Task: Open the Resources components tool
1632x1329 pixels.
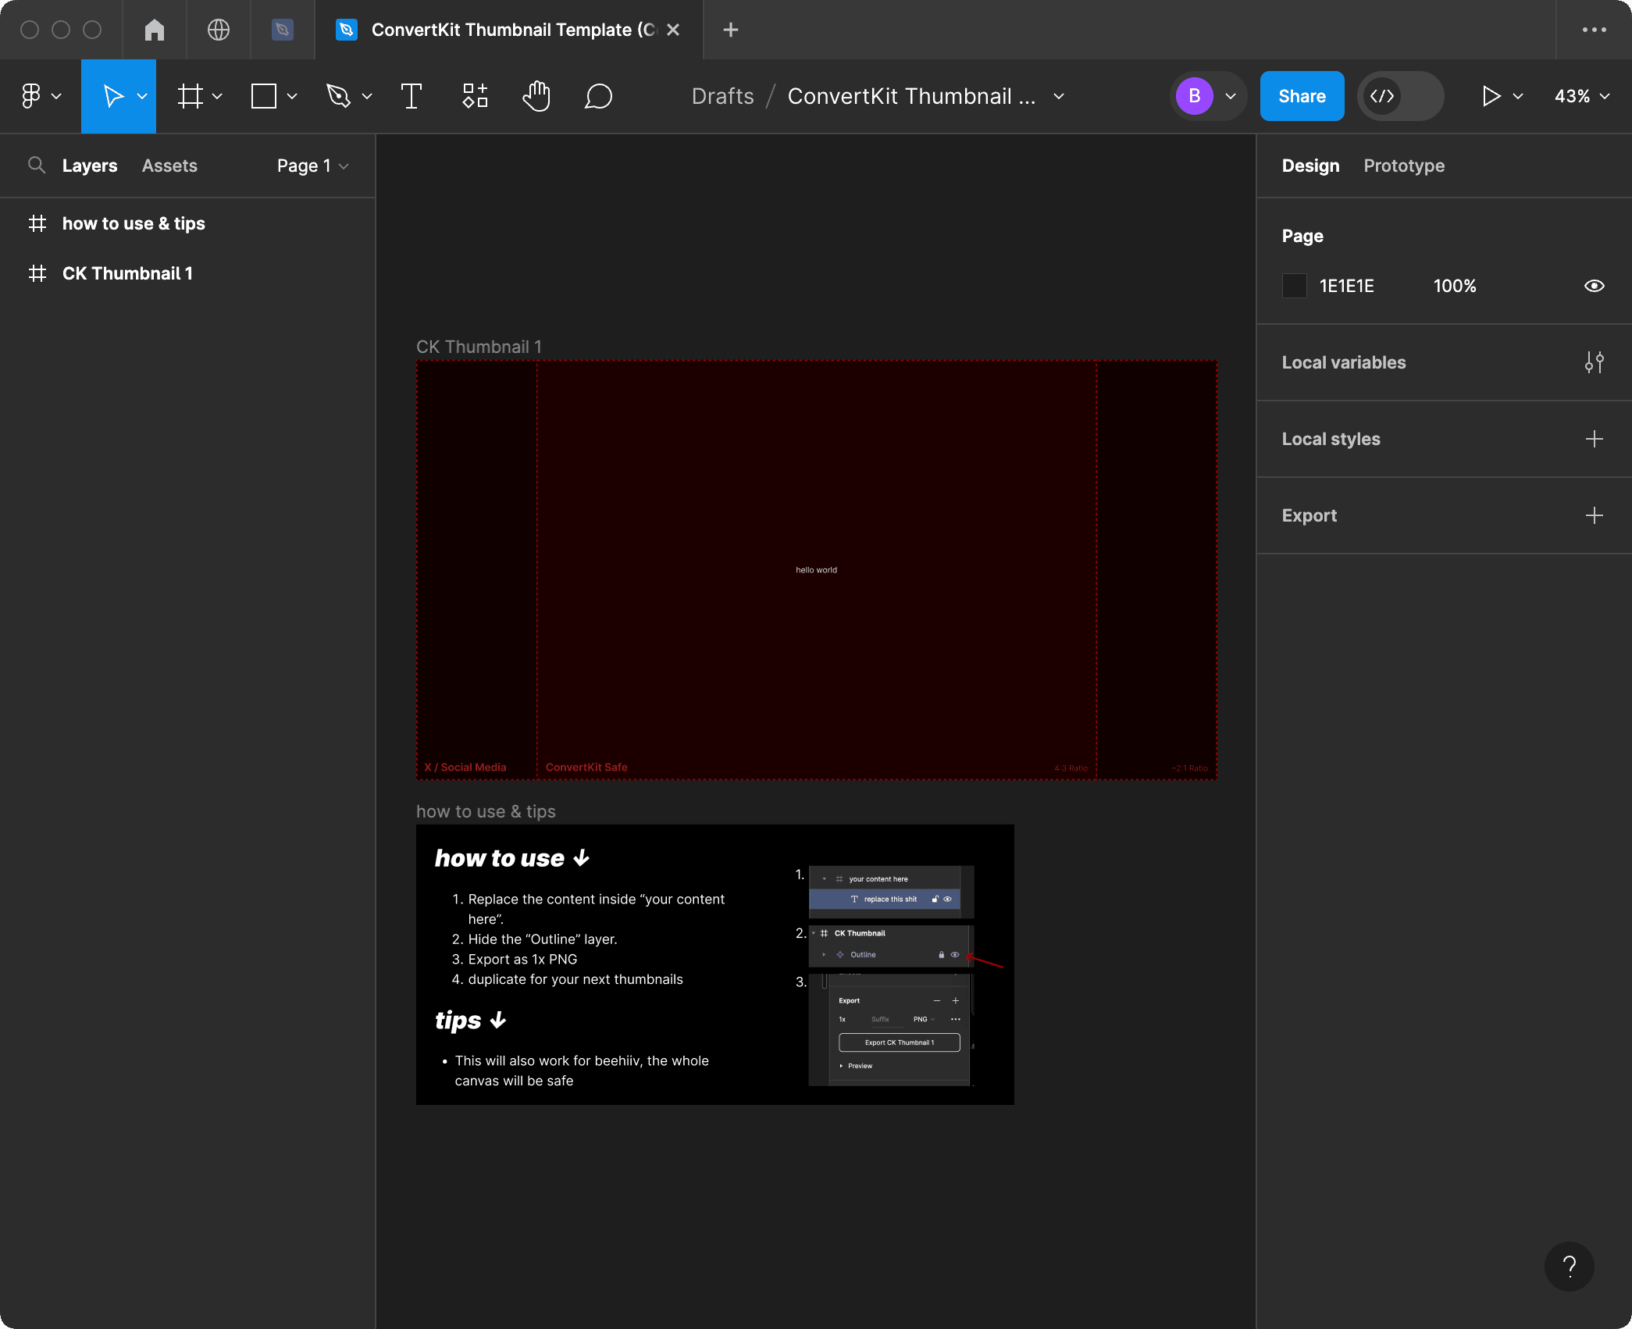Action: point(475,96)
